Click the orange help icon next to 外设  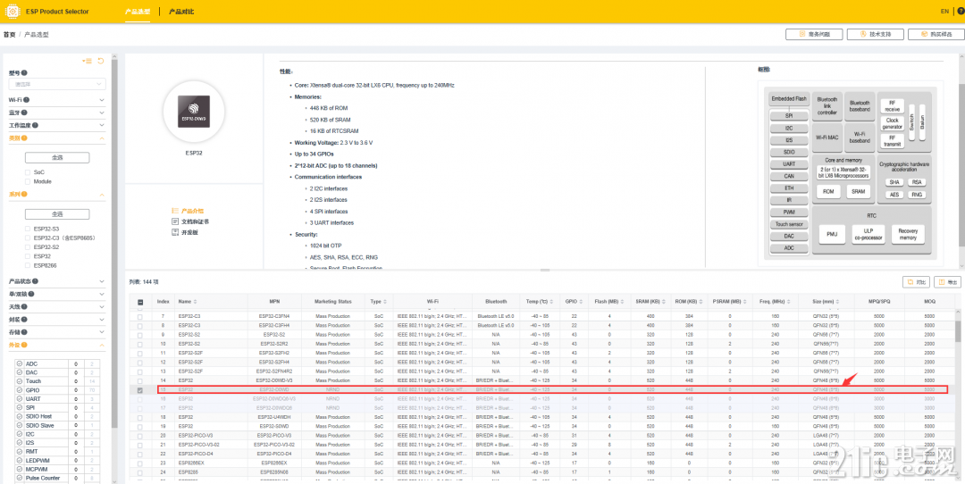pos(25,346)
